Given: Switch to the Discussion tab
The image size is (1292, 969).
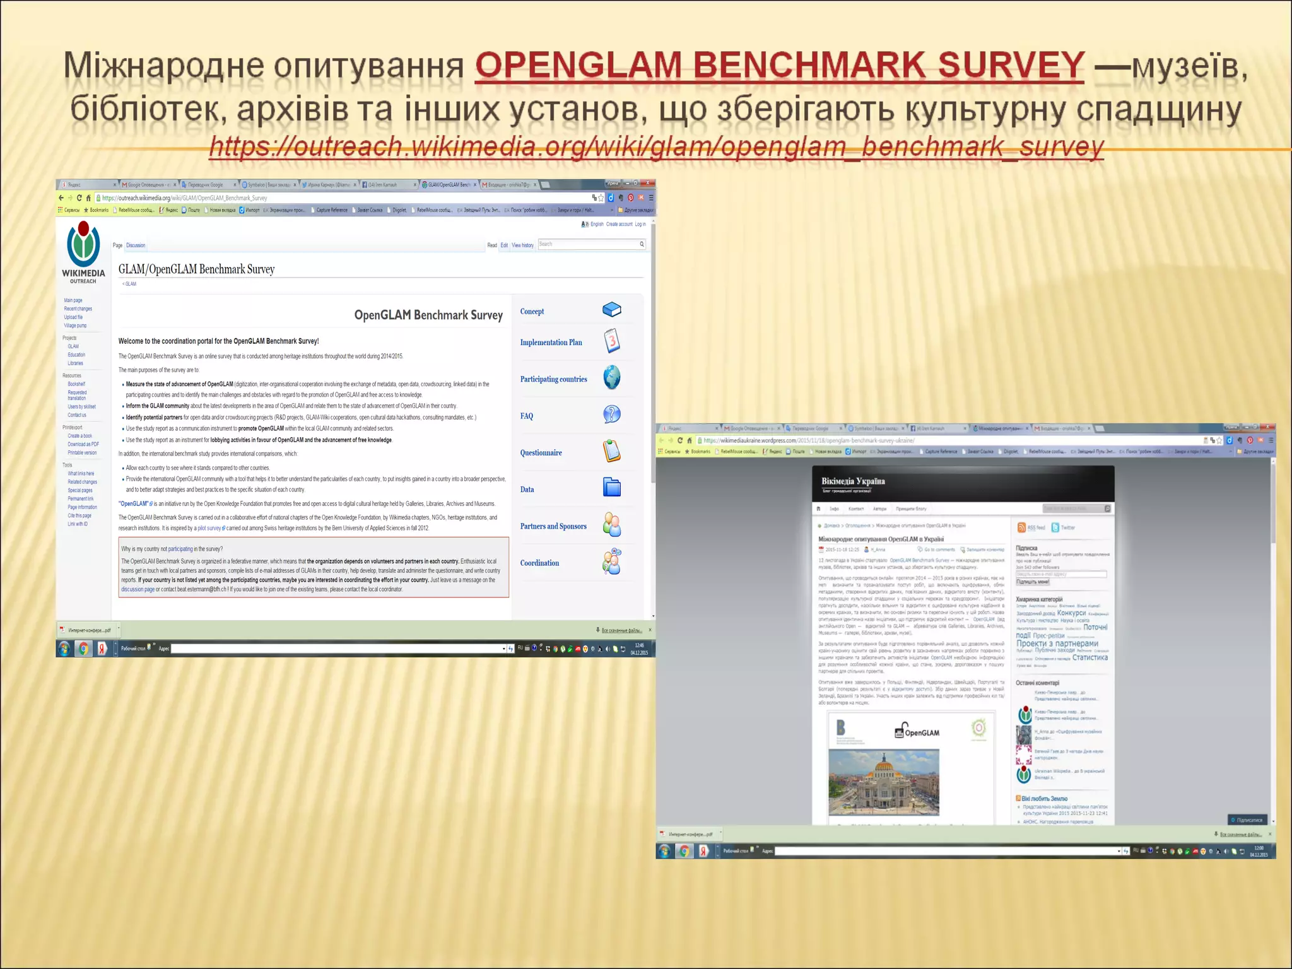Looking at the screenshot, I should (x=136, y=245).
